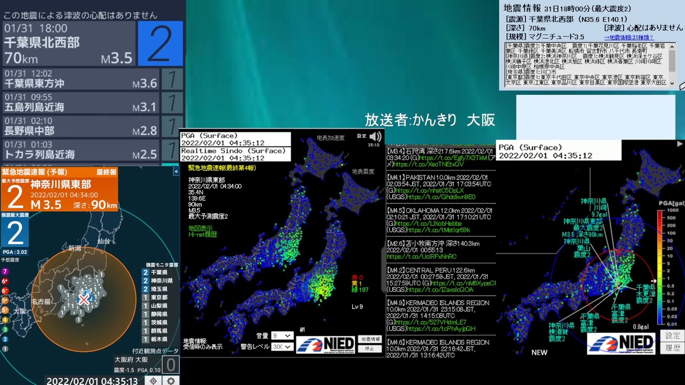
Task: Select the 長野県中部 M2.8 earthquake entry
Action: 80,126
